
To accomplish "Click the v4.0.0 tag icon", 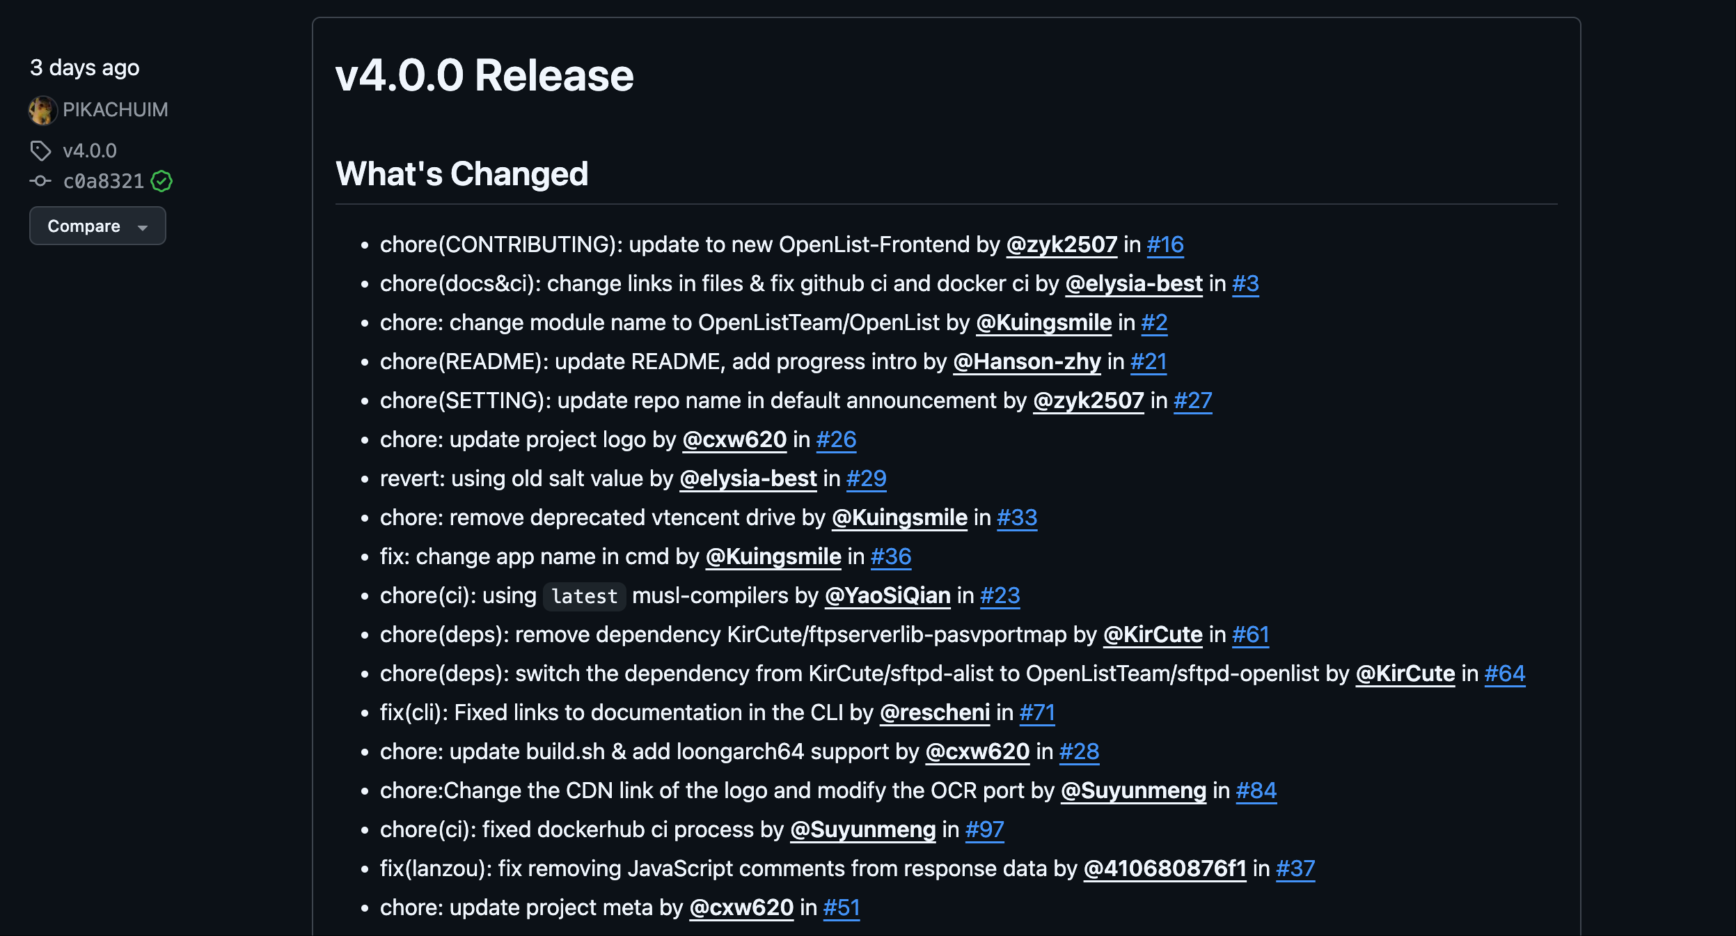I will point(40,150).
